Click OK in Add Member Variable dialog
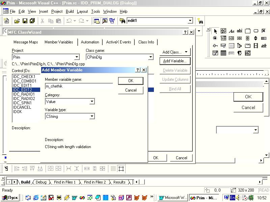The width and height of the screenshot is (270, 202). tap(131, 81)
